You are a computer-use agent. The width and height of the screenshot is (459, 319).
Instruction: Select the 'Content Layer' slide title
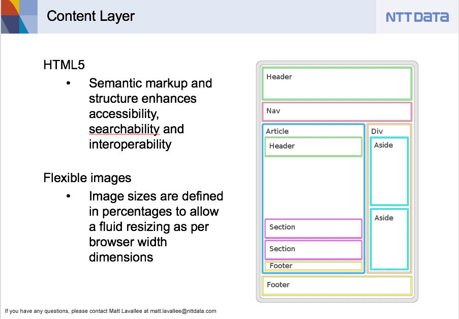coord(90,16)
